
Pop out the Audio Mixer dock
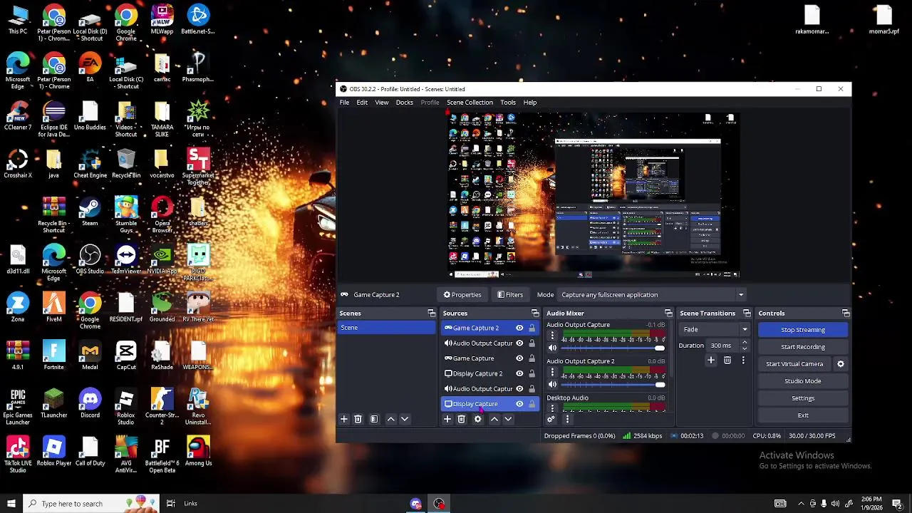[668, 313]
